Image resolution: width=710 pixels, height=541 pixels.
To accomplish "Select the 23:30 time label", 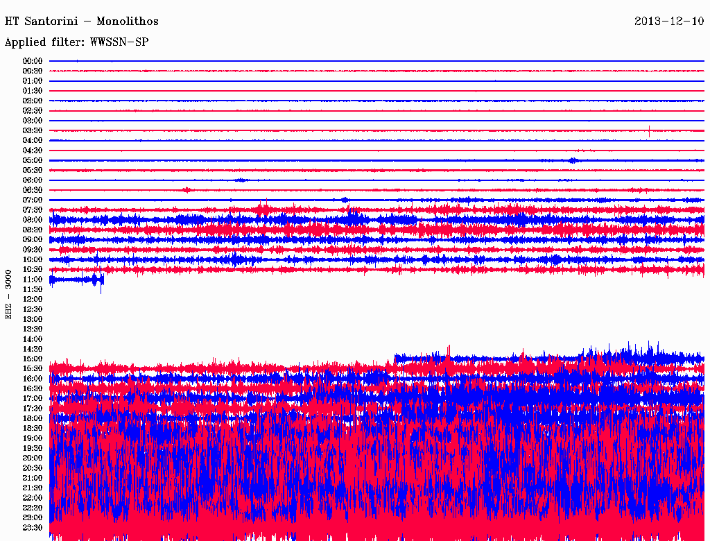I will 33,527.
